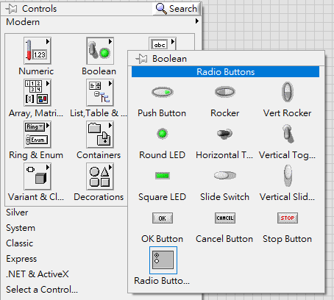Open the Decorations palette icon
The width and height of the screenshot is (334, 300).
100,176
